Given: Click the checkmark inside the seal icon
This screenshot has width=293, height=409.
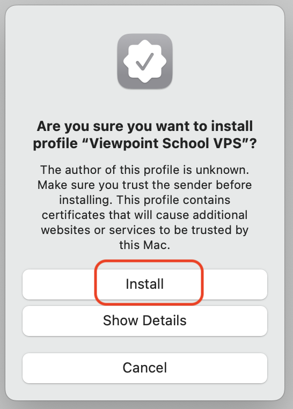Looking at the screenshot, I should [x=145, y=62].
